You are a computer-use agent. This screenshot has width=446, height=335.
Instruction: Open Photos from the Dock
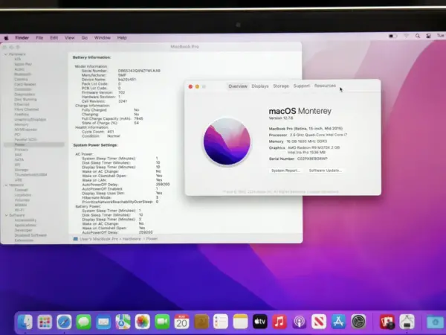(143, 322)
